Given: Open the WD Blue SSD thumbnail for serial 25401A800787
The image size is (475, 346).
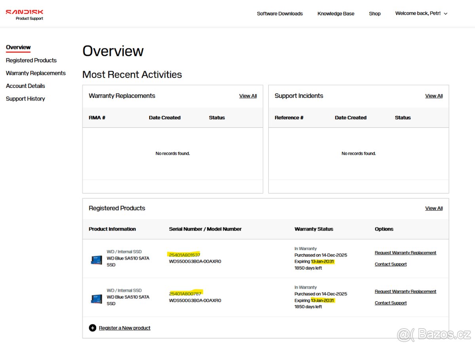Looking at the screenshot, I should 96,299.
